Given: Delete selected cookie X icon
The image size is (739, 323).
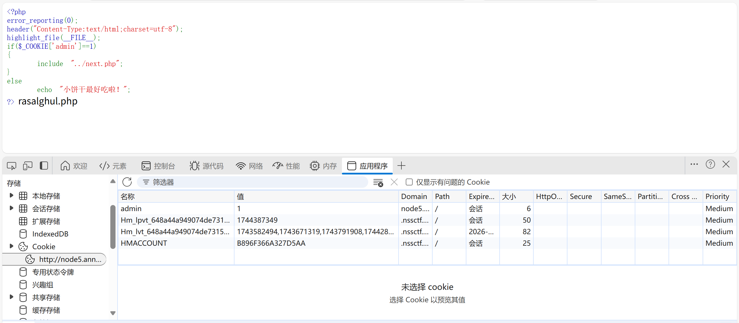Looking at the screenshot, I should pyautogui.click(x=394, y=182).
